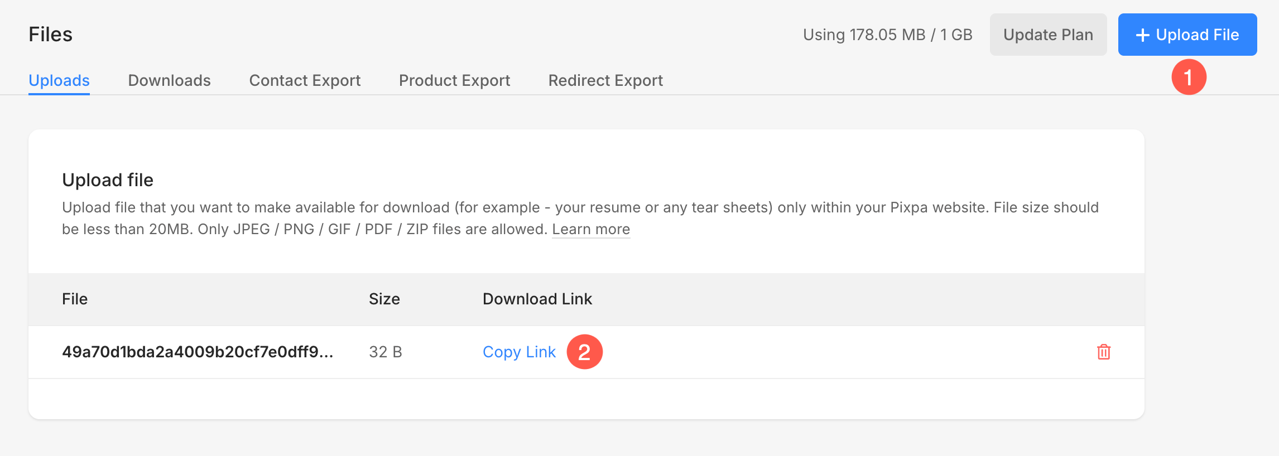Delete the uploaded file with trash icon

click(x=1103, y=352)
